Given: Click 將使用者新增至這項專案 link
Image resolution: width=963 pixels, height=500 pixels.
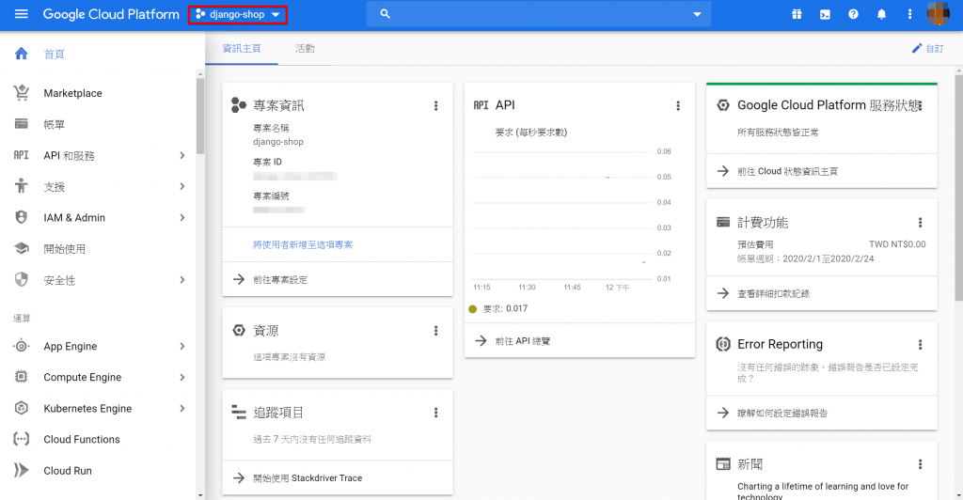Looking at the screenshot, I should [303, 244].
